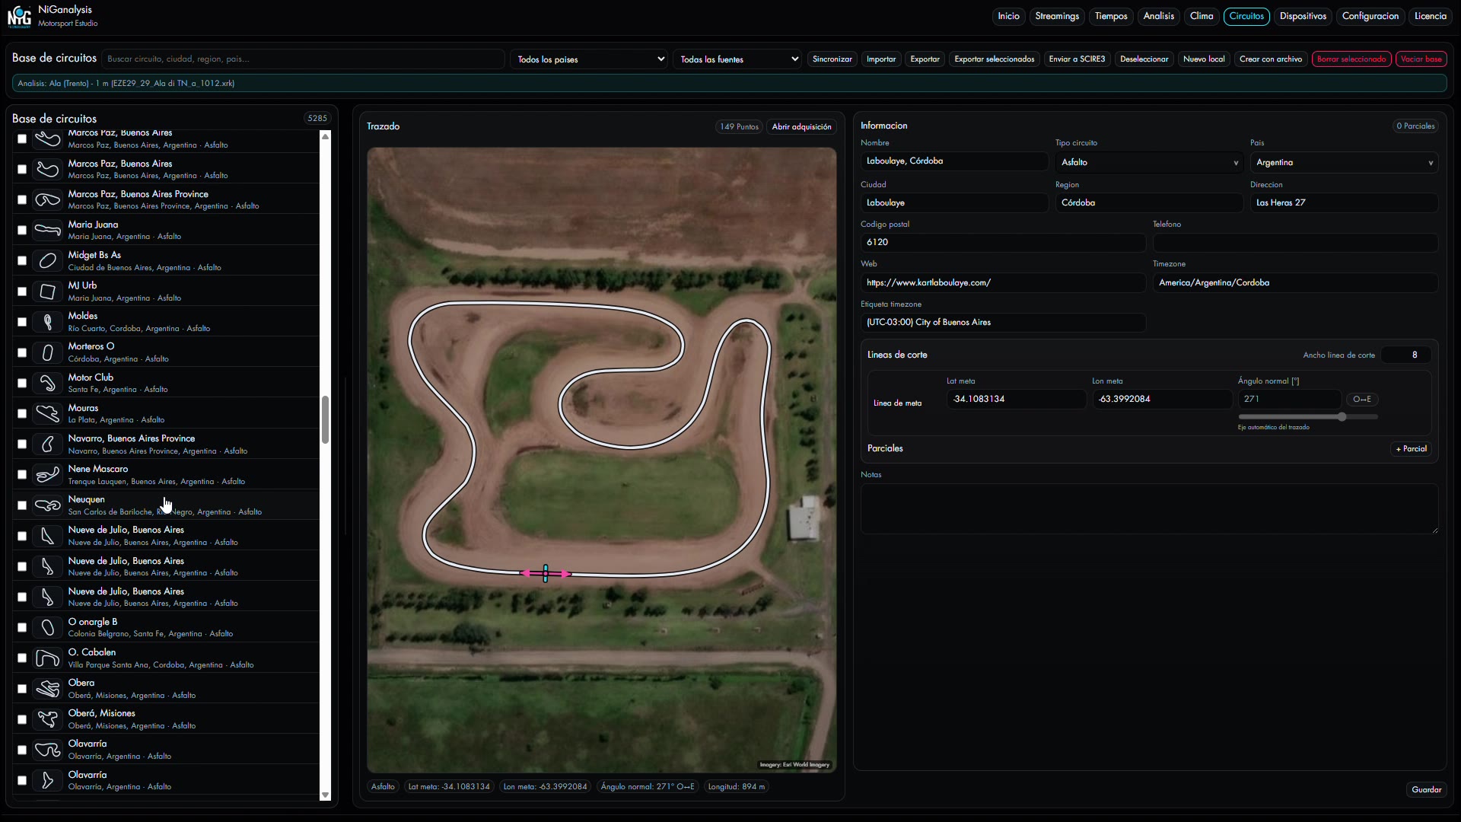Viewport: 1461px width, 822px height.
Task: Select the O onargle B track icon
Action: (x=47, y=627)
